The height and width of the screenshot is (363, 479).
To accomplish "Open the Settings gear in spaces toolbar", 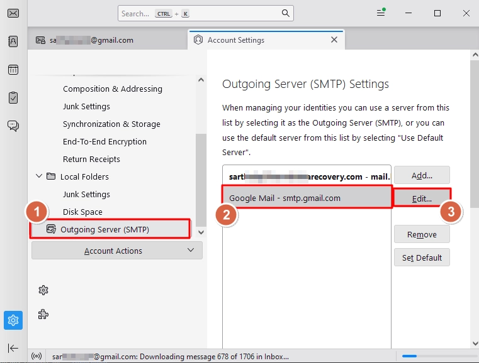I will pyautogui.click(x=13, y=320).
